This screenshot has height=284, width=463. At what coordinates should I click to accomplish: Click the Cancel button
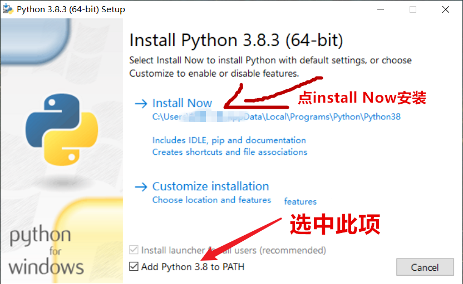(425, 267)
